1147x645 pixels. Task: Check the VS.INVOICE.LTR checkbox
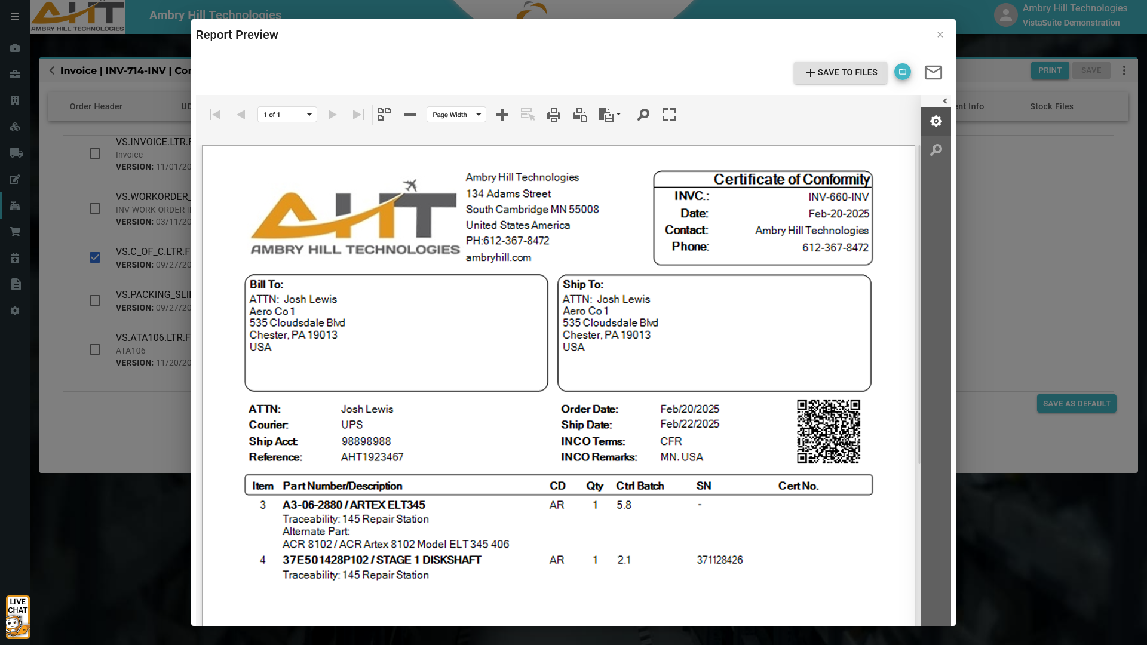pos(95,153)
